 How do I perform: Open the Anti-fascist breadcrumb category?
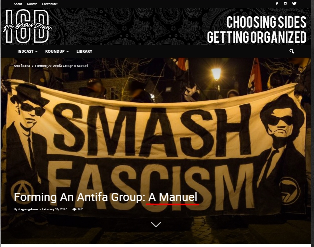22,66
